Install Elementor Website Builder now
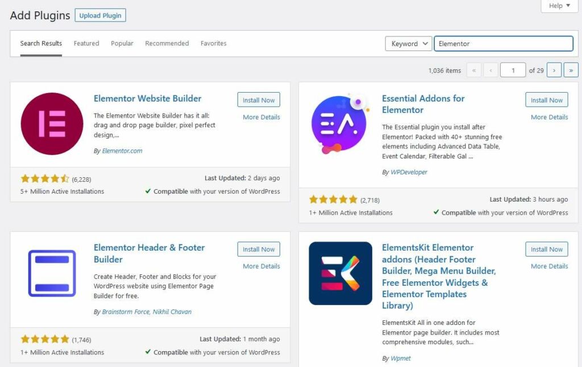The height and width of the screenshot is (367, 582). (259, 100)
